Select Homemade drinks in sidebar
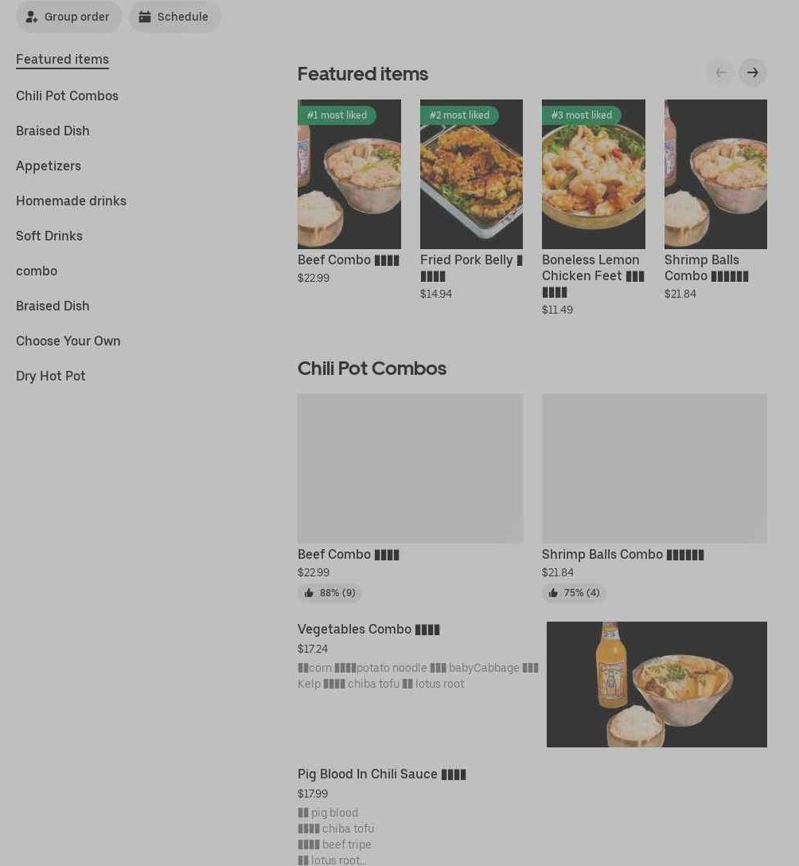Viewport: 799px width, 866px height. point(72,201)
